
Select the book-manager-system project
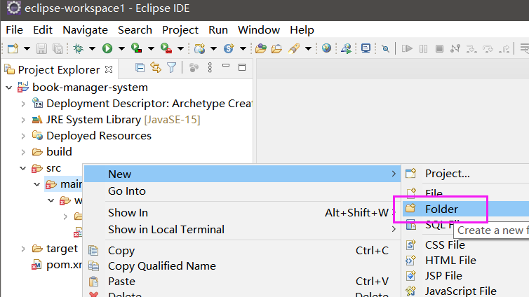(x=90, y=88)
